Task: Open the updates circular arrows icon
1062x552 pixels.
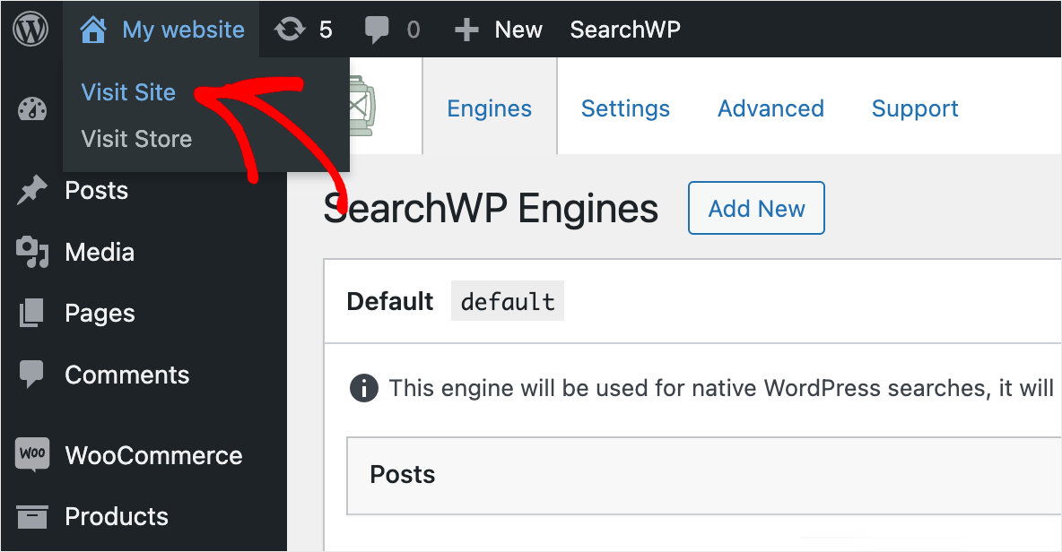Action: point(290,30)
